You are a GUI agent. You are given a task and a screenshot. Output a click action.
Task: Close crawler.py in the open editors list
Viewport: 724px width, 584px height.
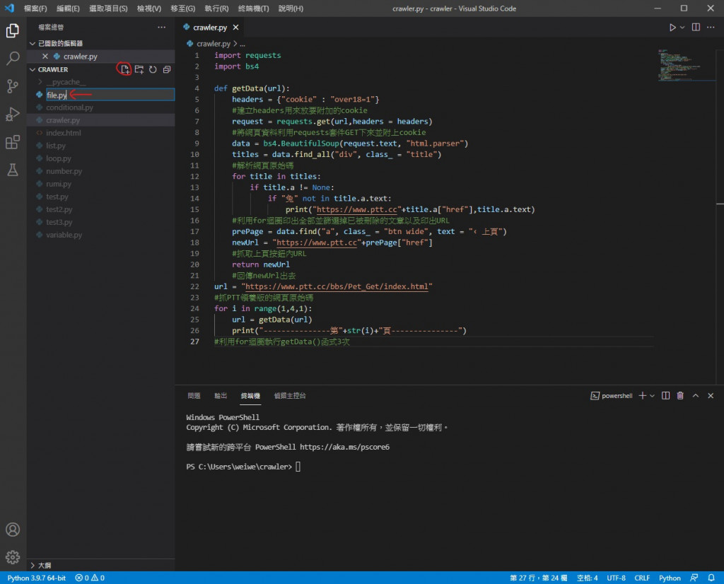pyautogui.click(x=45, y=57)
